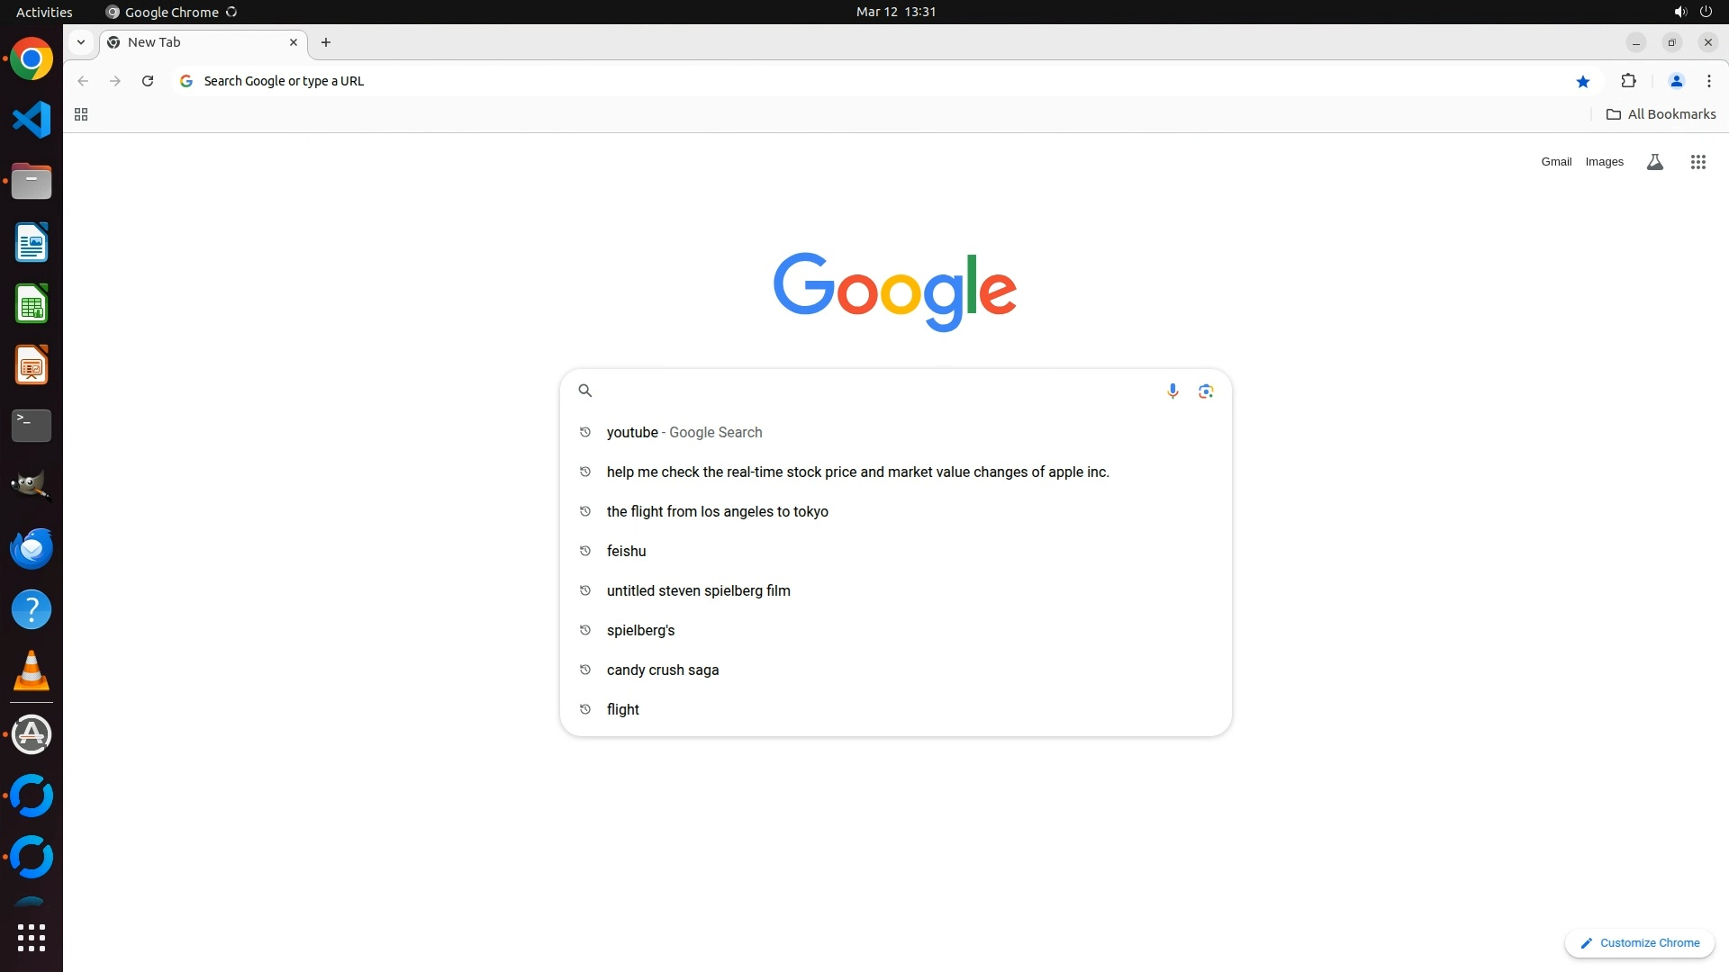
Task: Open the Google apps grid
Action: click(1697, 162)
